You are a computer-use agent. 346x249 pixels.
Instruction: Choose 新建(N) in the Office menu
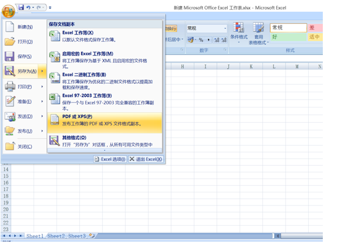pos(25,27)
